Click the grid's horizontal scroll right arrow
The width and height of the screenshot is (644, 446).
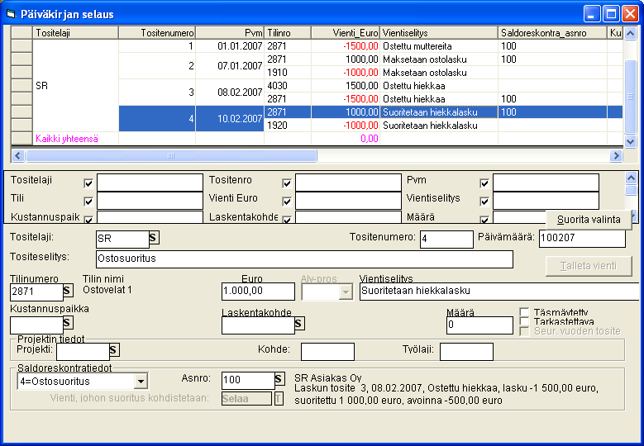616,156
